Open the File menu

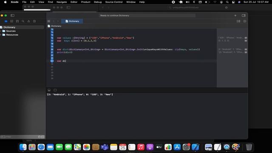pyautogui.click(x=24, y=2)
